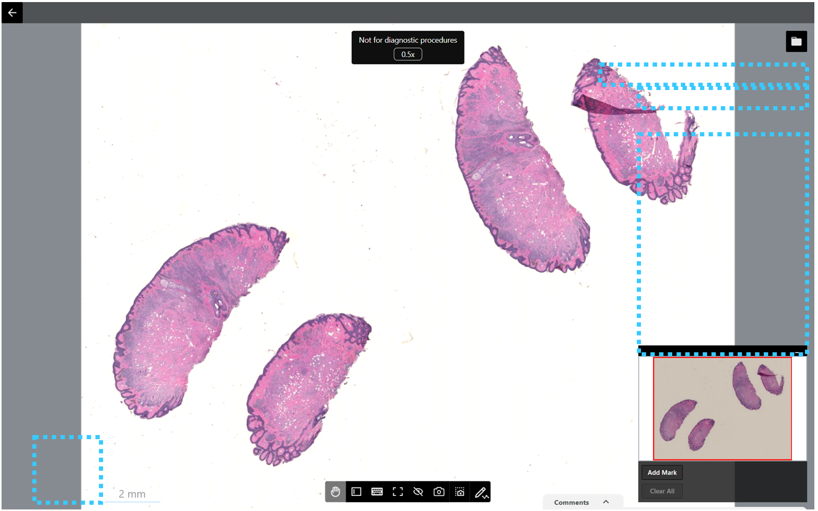818x511 pixels.
Task: Expand the Comments panel chevron
Action: pos(606,502)
